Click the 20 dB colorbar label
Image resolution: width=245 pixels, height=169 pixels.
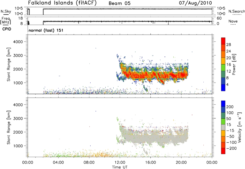tap(228, 58)
